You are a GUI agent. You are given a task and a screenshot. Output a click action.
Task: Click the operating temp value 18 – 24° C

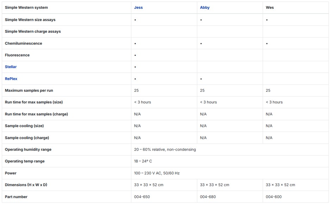coord(143,161)
